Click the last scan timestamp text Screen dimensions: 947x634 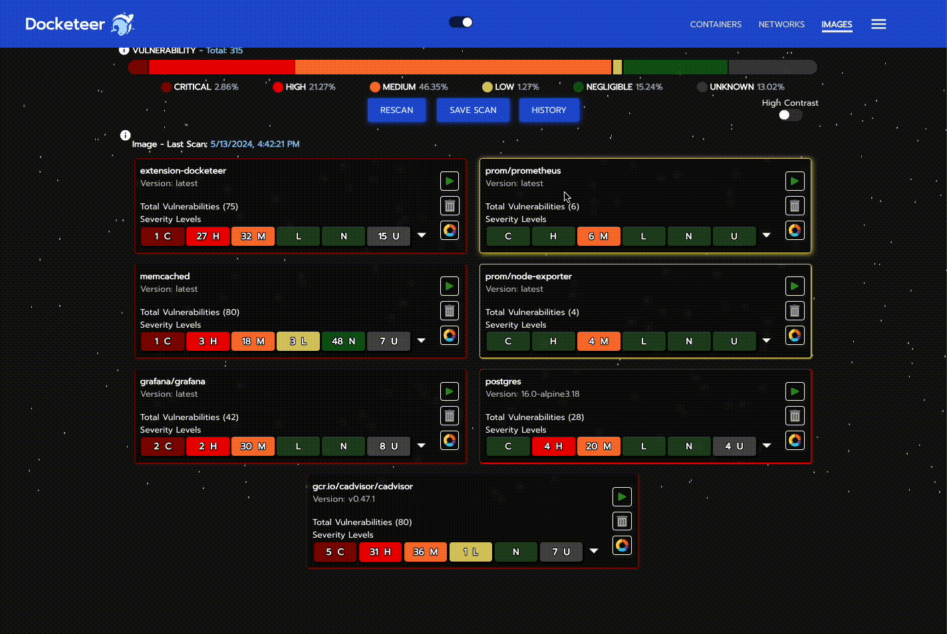[x=255, y=144]
